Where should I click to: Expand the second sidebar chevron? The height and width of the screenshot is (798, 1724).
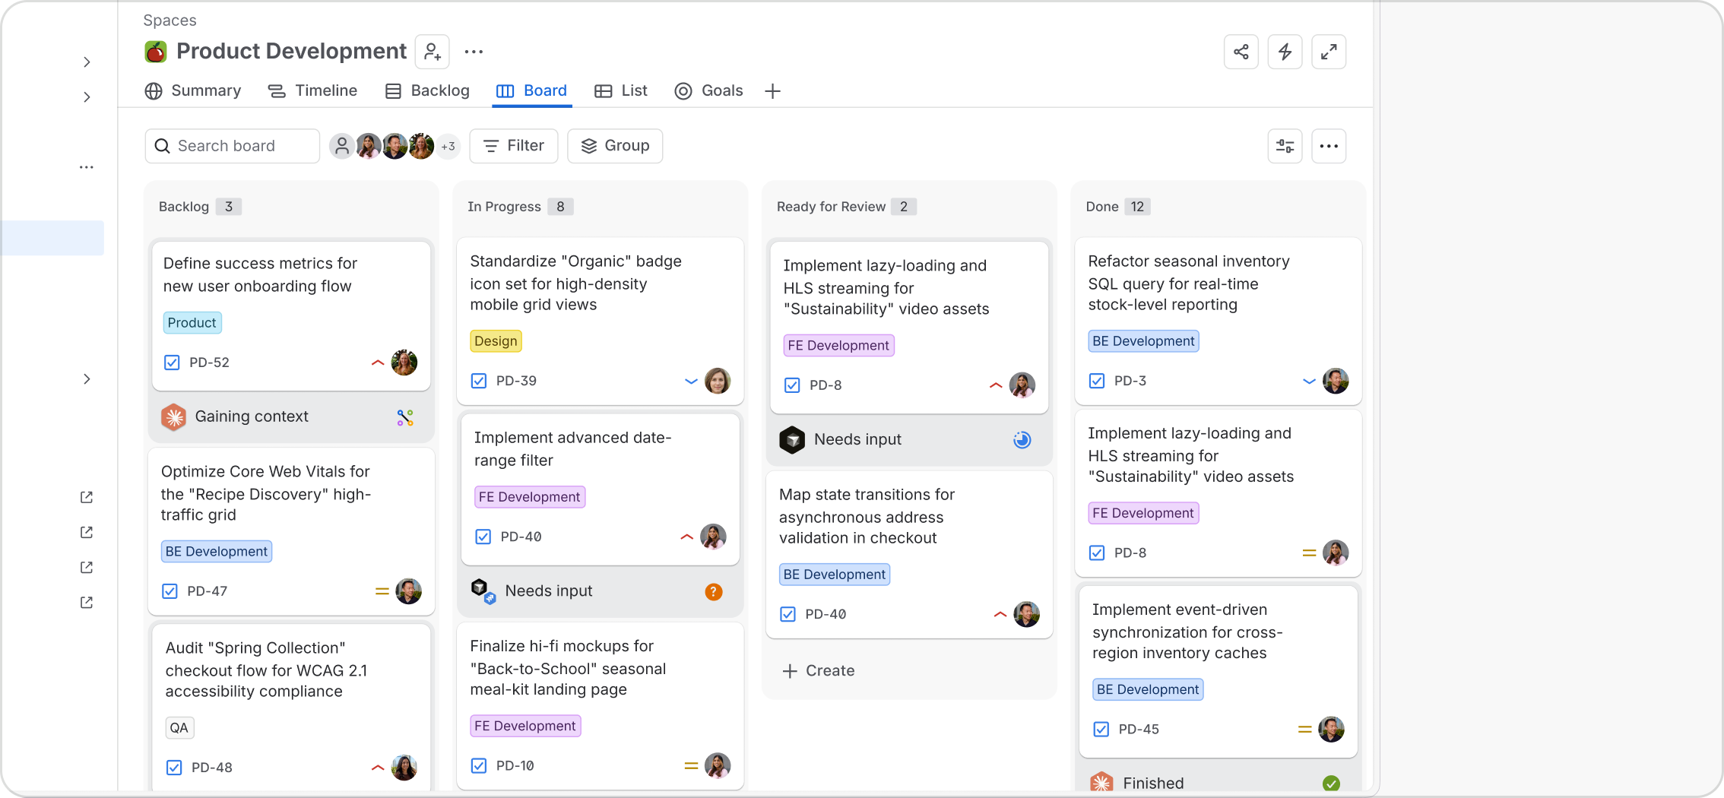[x=87, y=97]
